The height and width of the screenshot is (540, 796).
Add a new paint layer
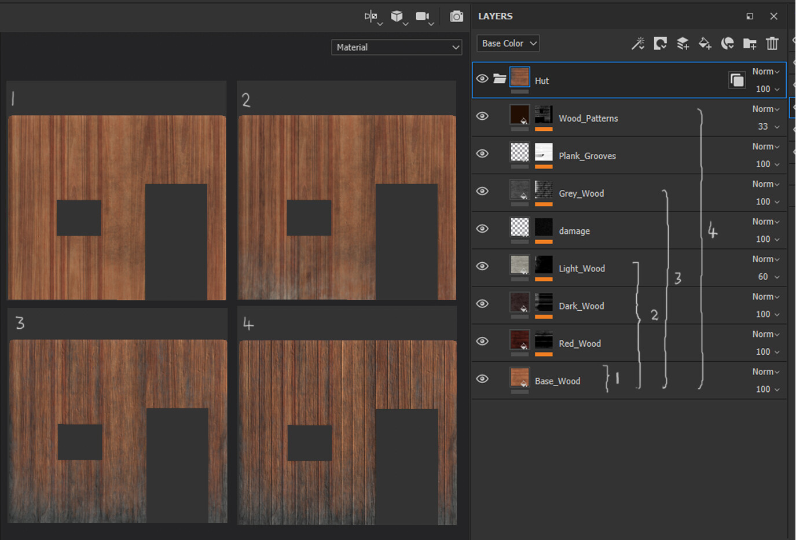pos(683,43)
